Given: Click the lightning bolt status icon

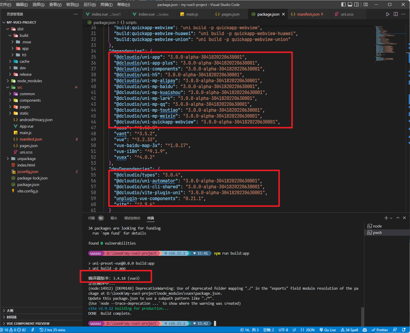Looking at the screenshot, I should (x=33, y=330).
